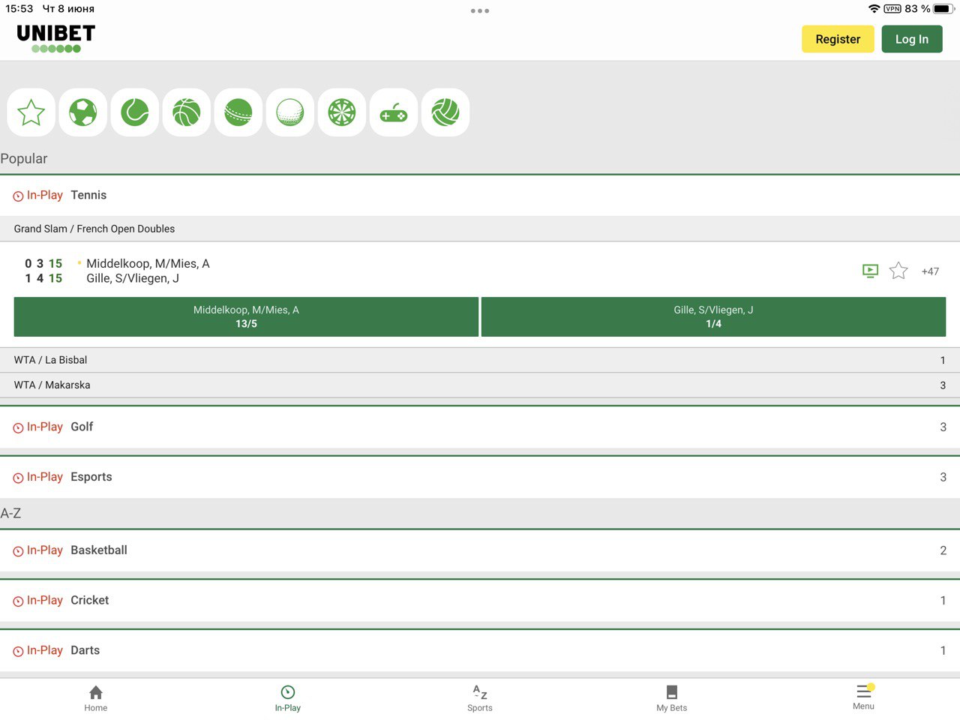Screen dimensions: 960x720
Task: Tap the Wi-Fi status icon
Action: click(x=874, y=9)
